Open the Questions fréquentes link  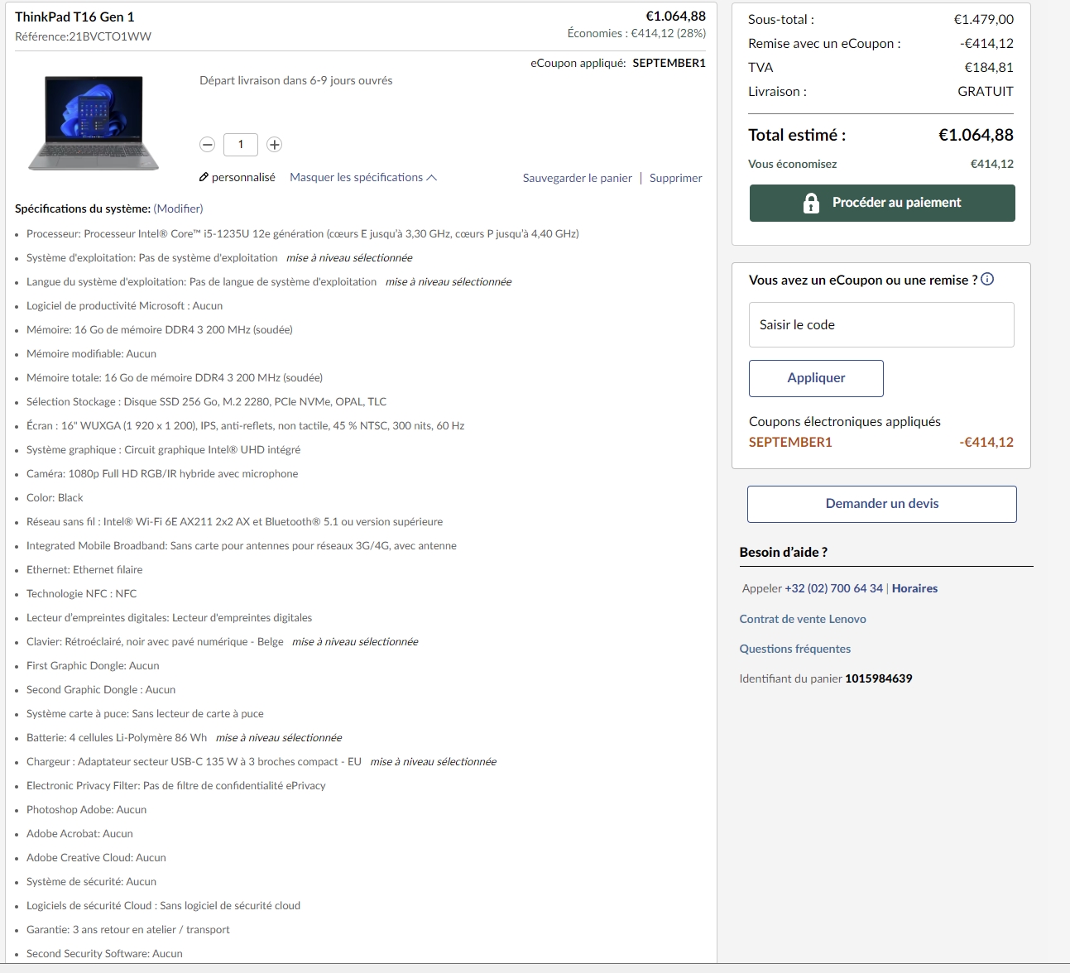(795, 649)
